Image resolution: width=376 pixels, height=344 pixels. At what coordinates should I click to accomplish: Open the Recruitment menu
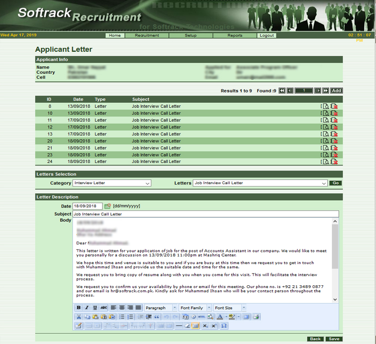point(147,35)
